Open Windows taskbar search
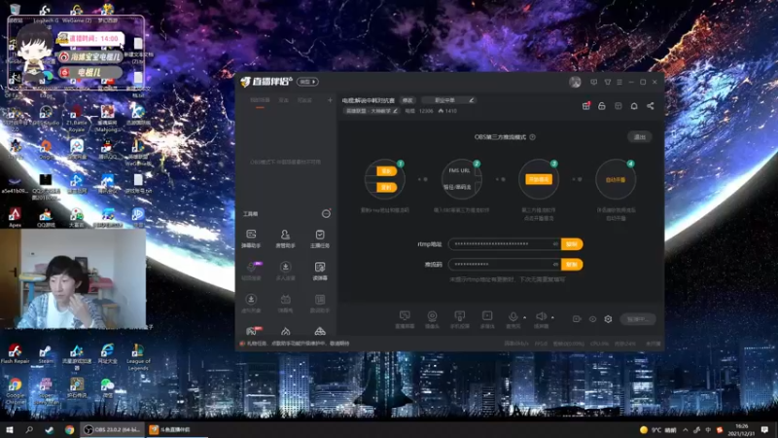Screen dimensions: 778x438 [x=29, y=429]
